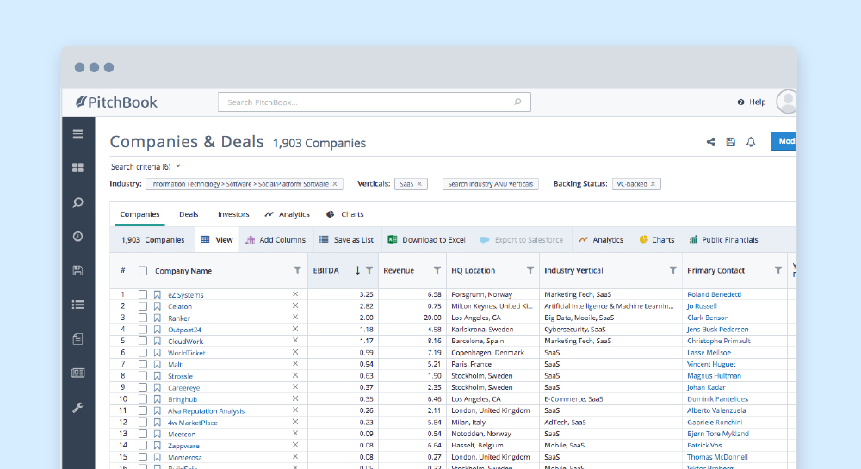The width and height of the screenshot is (861, 469).
Task: Open Analytics in the table toolbar
Action: click(x=601, y=240)
